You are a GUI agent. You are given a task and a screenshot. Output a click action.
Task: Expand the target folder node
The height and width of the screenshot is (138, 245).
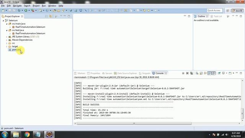(x=7, y=46)
